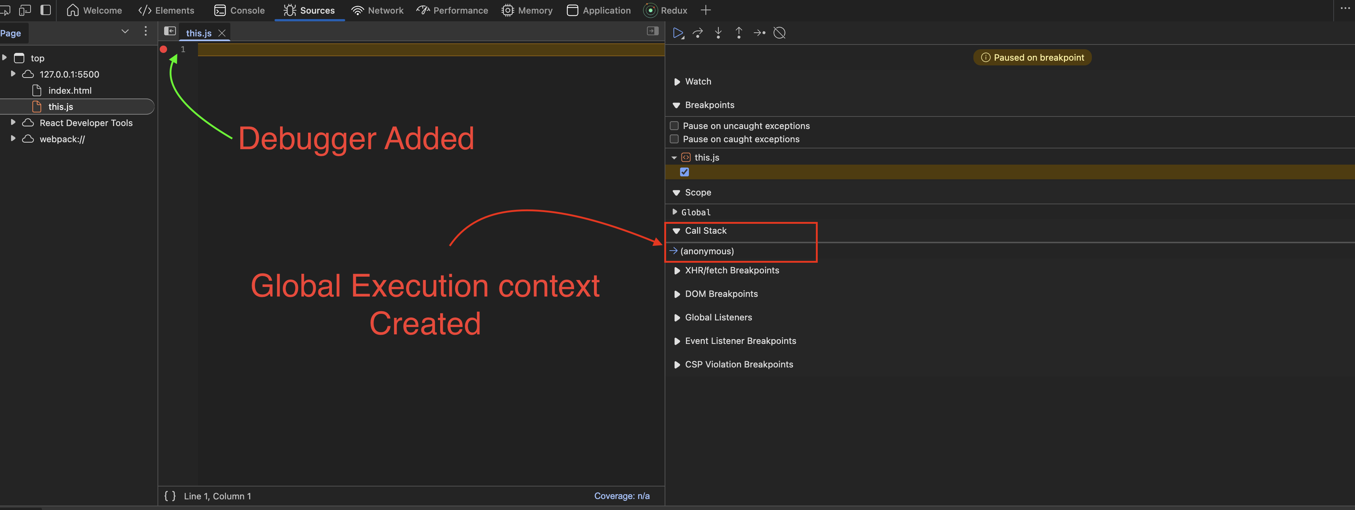Click the frame icon next to top

pos(20,58)
